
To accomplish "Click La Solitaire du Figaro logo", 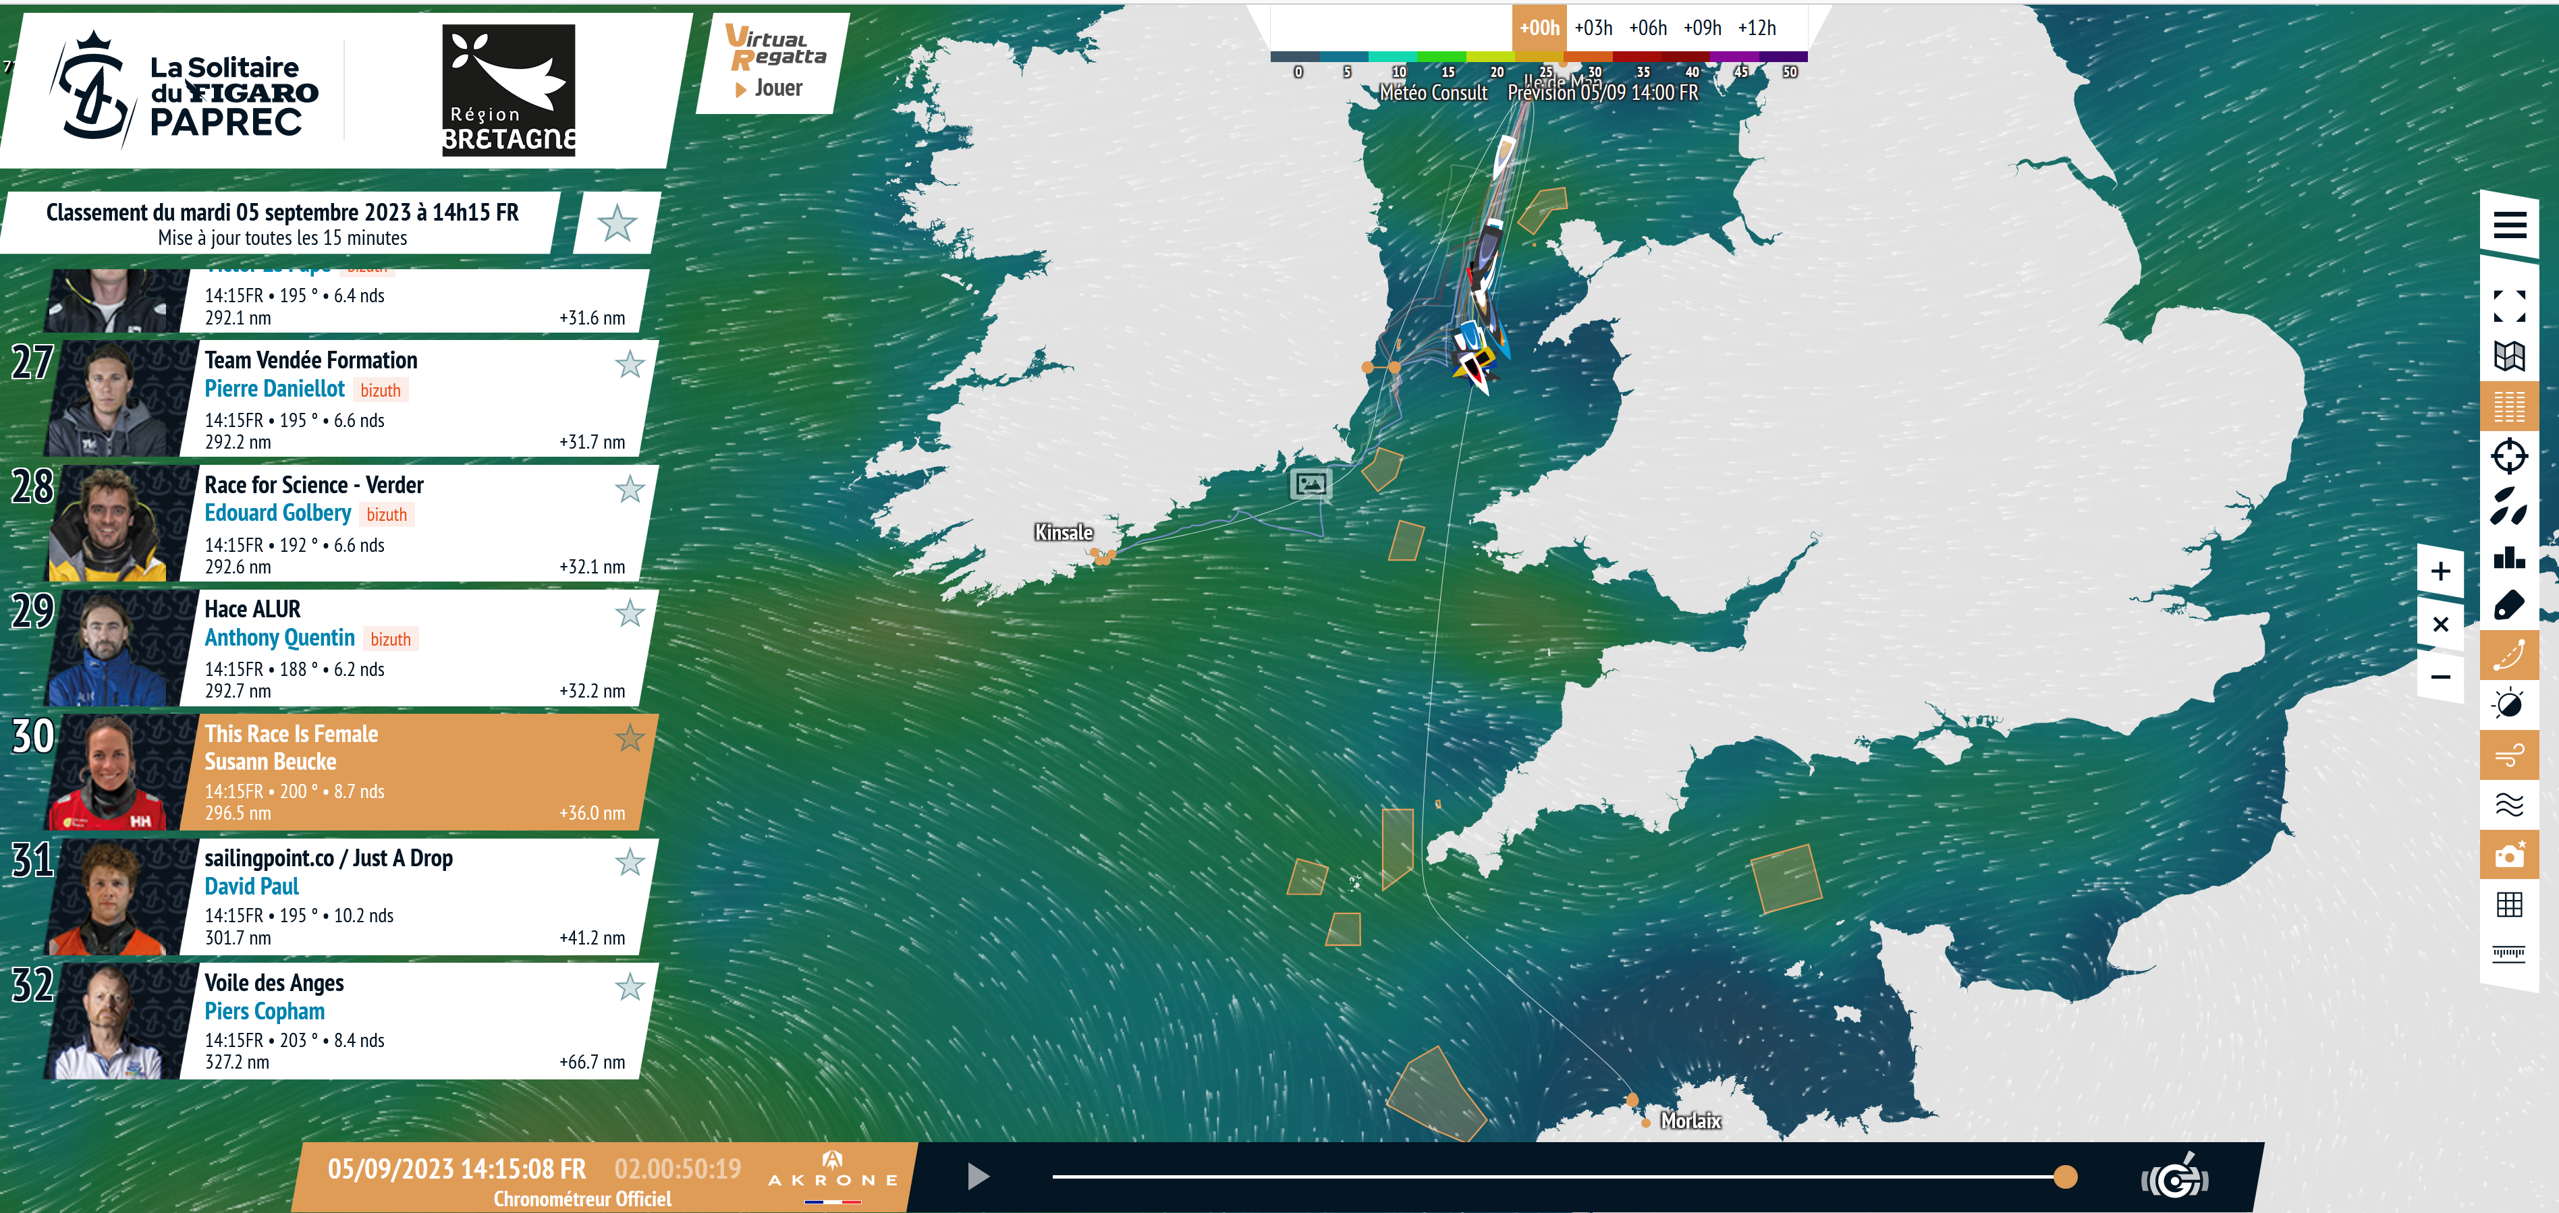I will click(186, 90).
